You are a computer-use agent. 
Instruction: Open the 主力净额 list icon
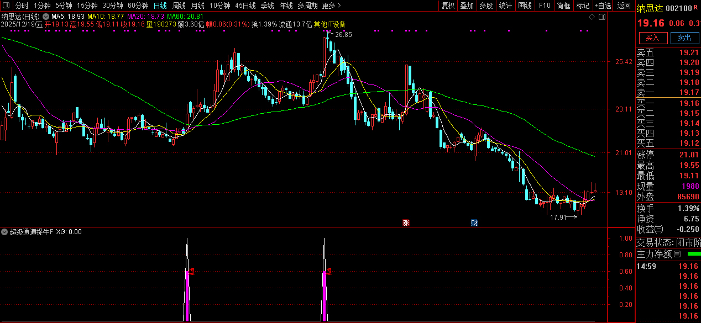677,254
